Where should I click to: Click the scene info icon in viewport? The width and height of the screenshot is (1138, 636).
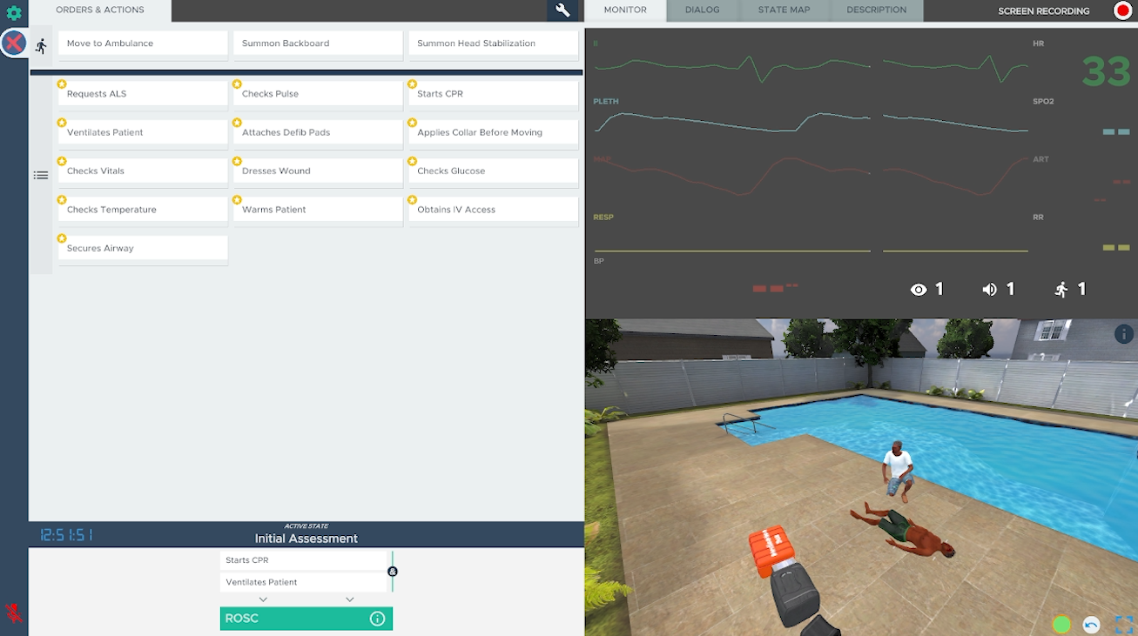coord(1124,334)
